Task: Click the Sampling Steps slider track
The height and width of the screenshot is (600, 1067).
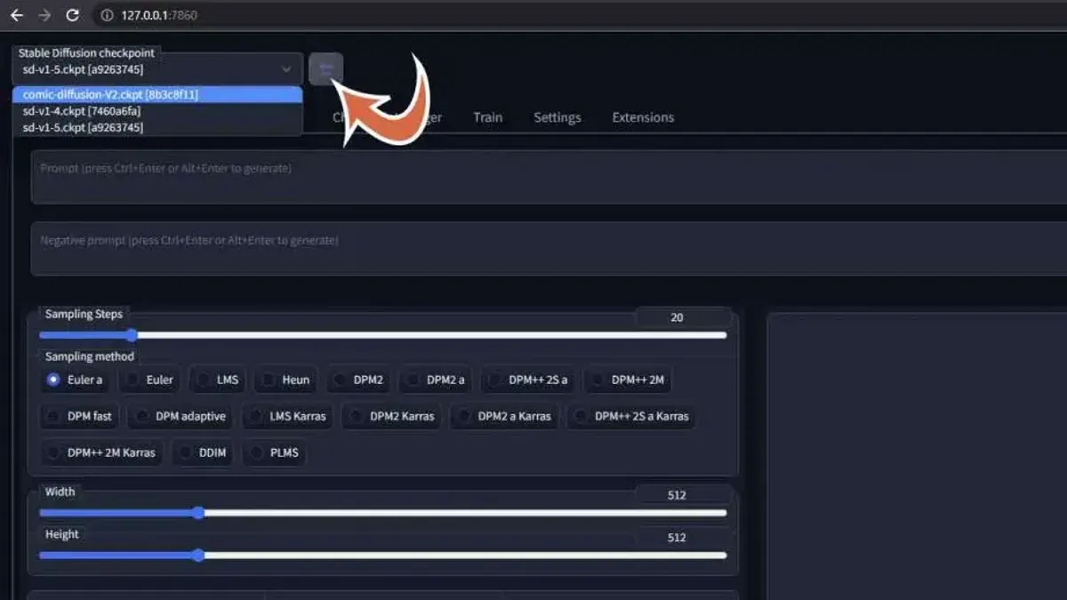Action: point(382,335)
